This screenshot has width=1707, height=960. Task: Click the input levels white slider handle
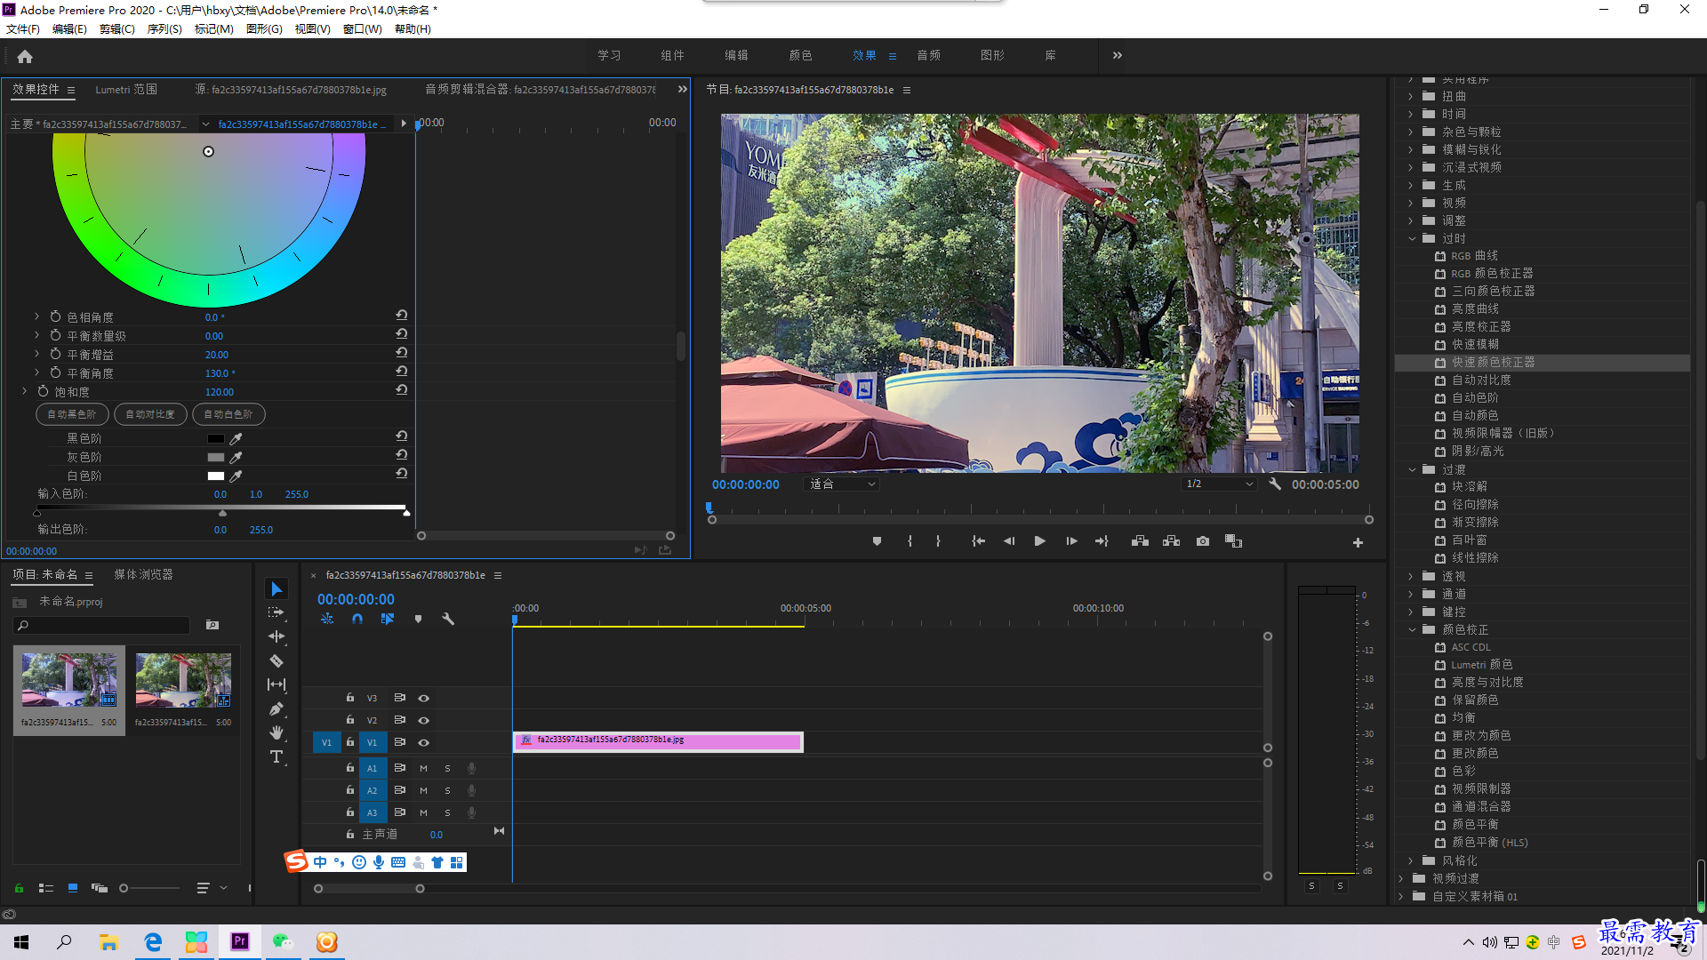click(x=406, y=513)
